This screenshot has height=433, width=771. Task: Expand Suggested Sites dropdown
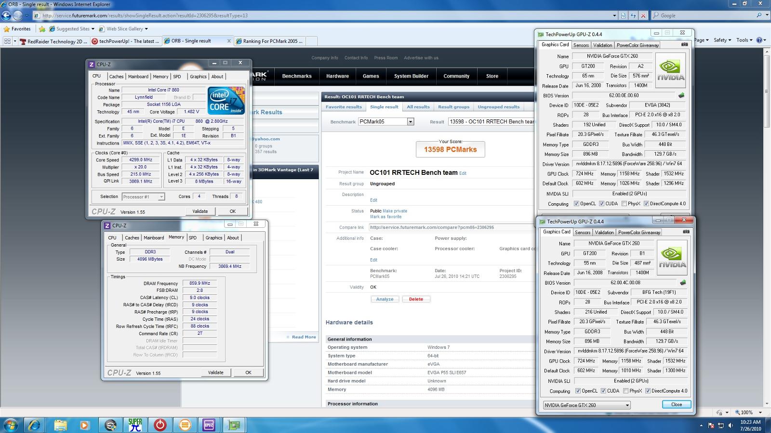[x=93, y=29]
